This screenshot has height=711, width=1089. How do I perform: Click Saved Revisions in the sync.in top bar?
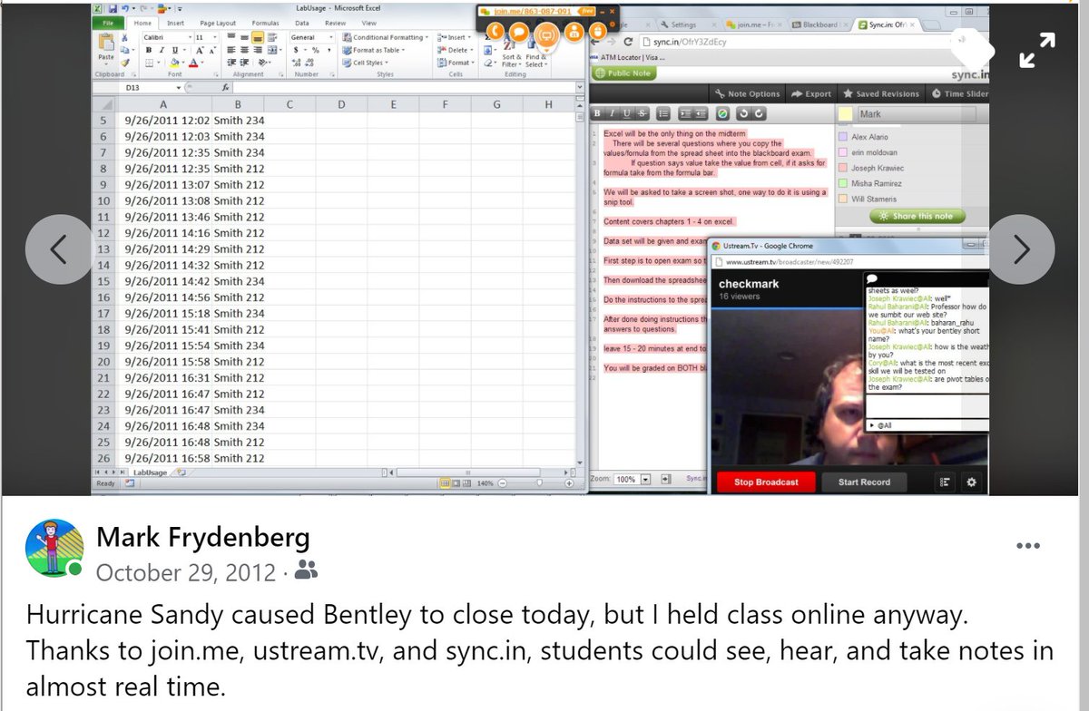tap(880, 93)
